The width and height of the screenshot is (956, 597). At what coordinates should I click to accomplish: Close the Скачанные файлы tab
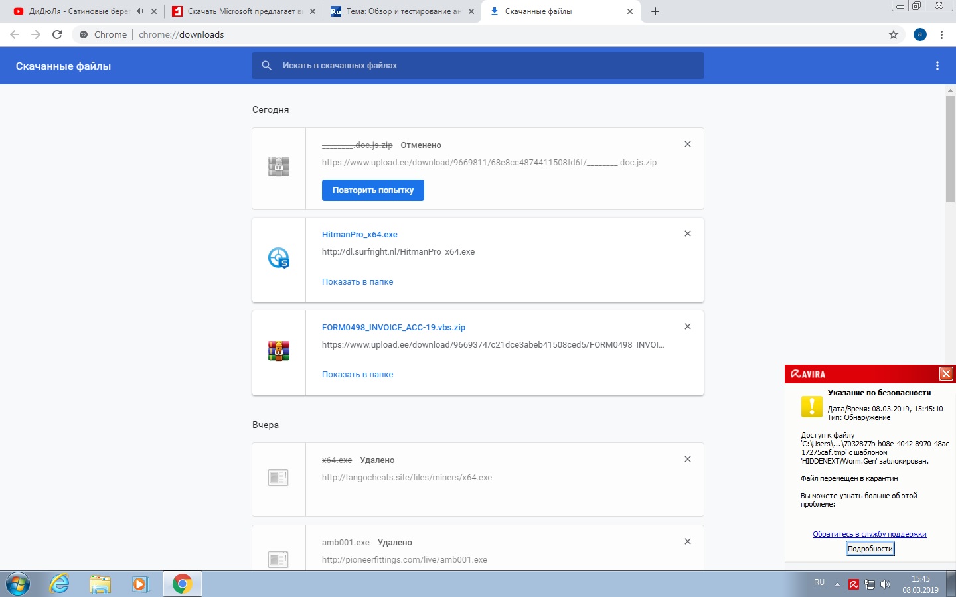630,11
